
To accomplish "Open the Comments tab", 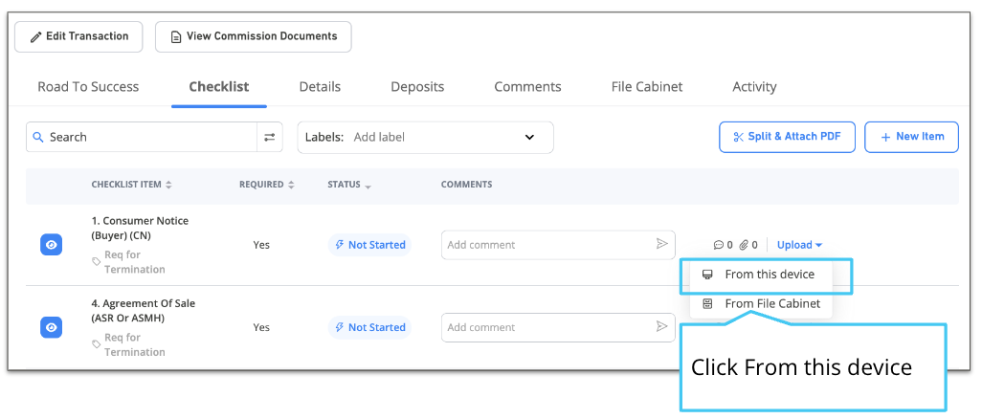I will click(528, 86).
